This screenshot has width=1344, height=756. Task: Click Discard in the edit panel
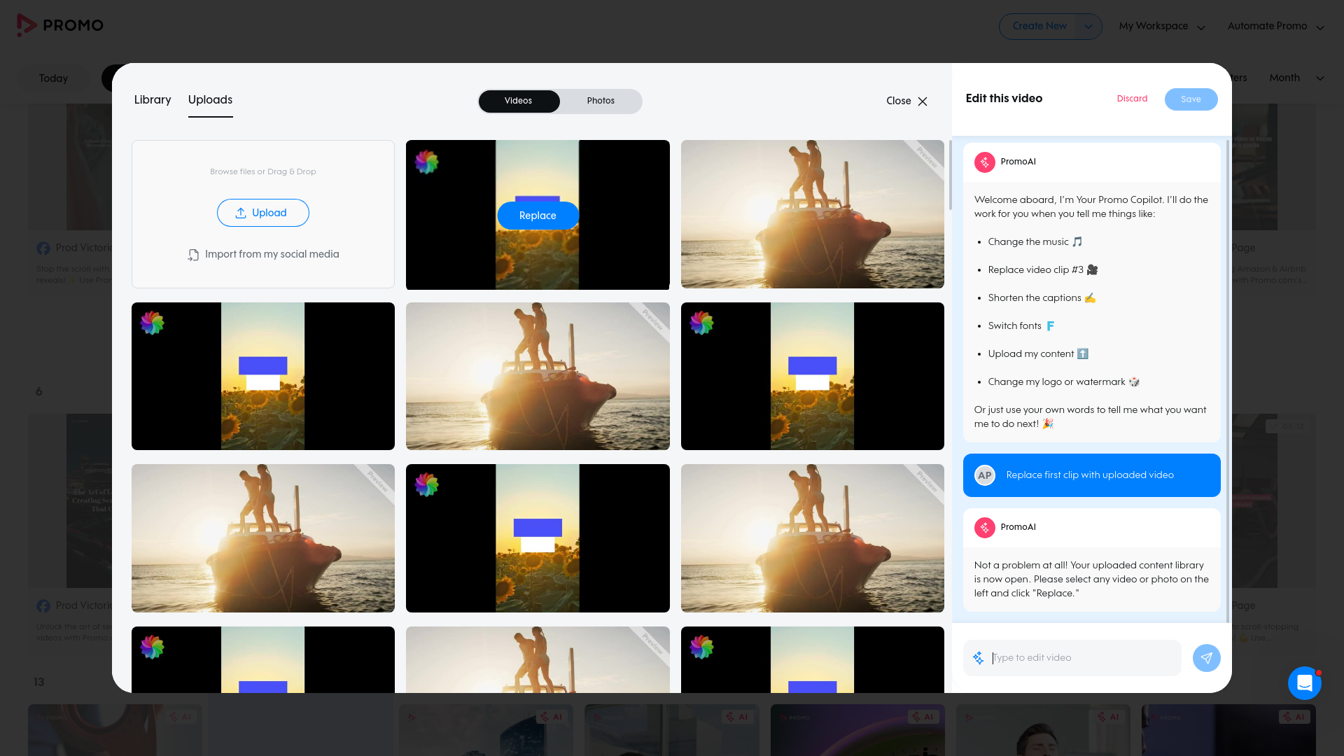point(1132,99)
